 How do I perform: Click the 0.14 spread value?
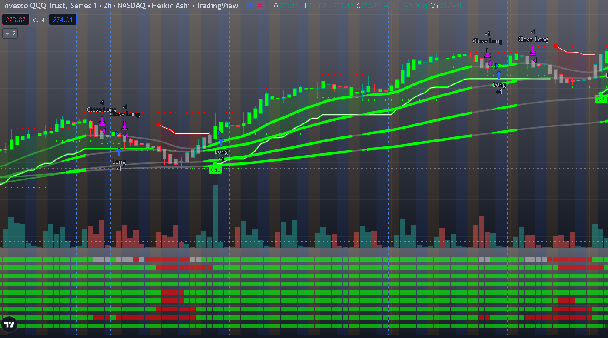pos(39,20)
